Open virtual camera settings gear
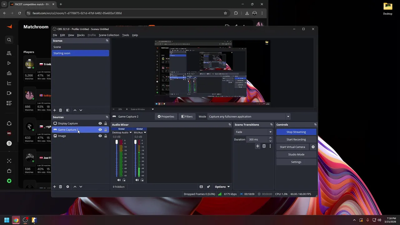 (313, 147)
